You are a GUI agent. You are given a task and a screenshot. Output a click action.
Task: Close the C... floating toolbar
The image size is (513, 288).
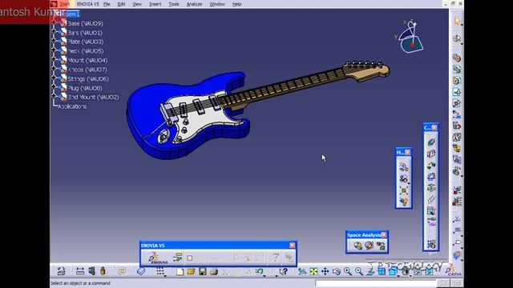[434, 127]
